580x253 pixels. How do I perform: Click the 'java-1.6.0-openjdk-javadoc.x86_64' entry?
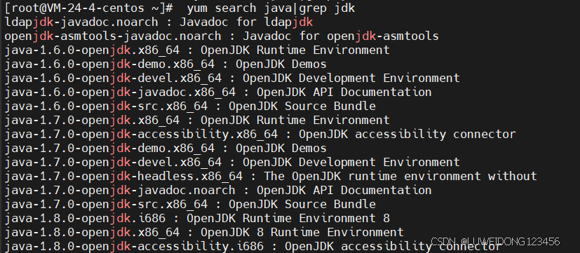tap(120, 92)
